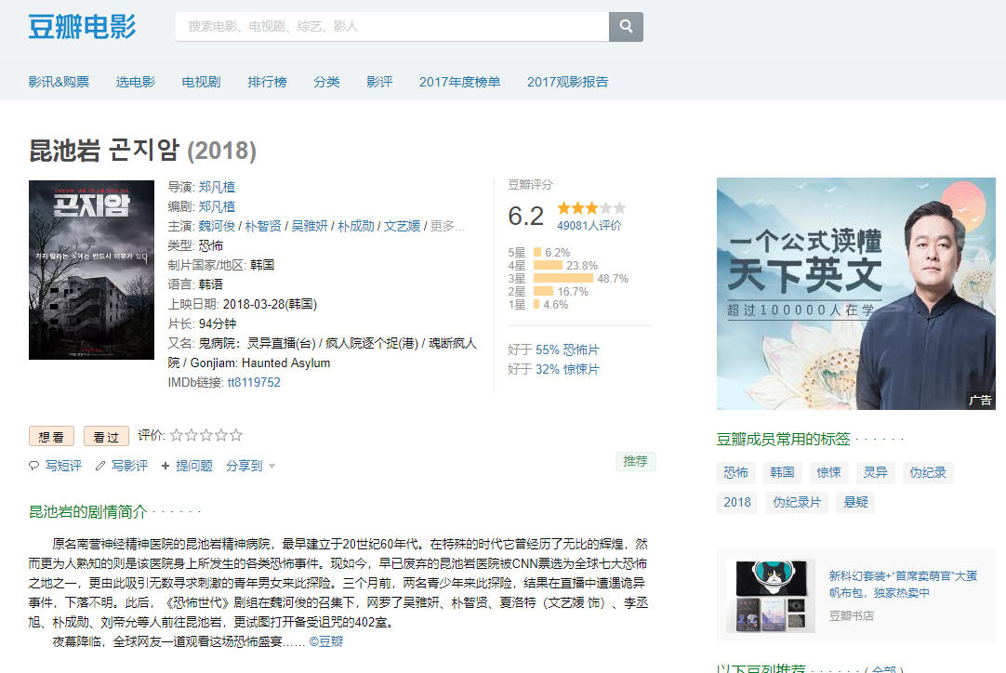Viewport: 1006px width, 673px height.
Task: Focus the movie search input field
Action: (x=390, y=27)
